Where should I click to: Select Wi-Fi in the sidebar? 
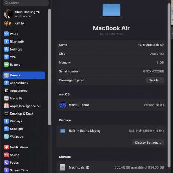pyautogui.click(x=14, y=34)
